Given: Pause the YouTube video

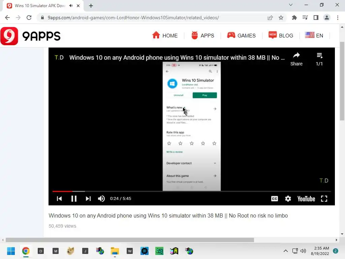Looking at the screenshot, I should [x=74, y=199].
